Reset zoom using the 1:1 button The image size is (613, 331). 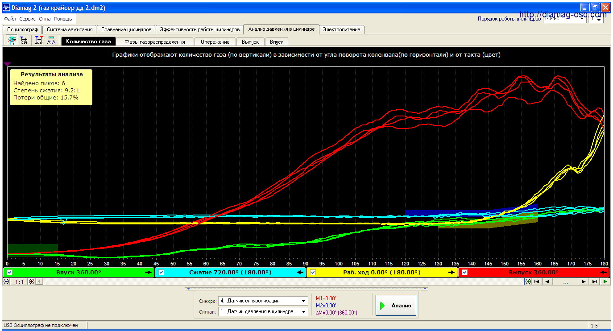tap(19, 281)
